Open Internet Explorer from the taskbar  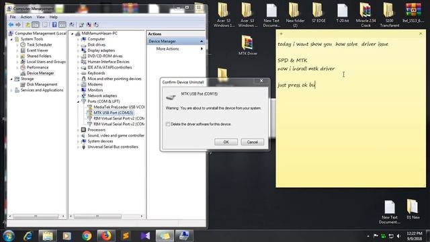point(28,236)
